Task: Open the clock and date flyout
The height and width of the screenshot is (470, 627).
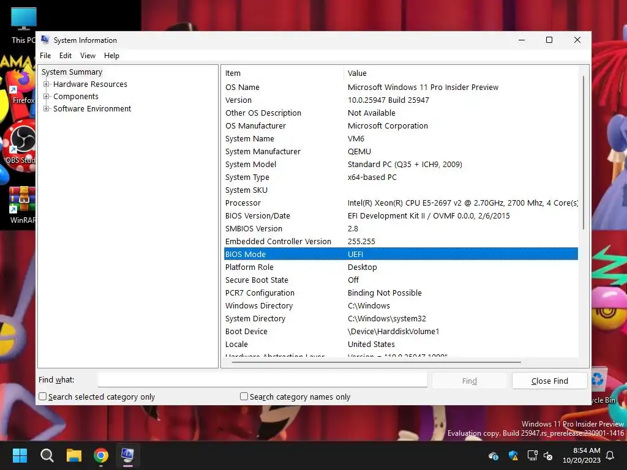Action: coord(582,455)
